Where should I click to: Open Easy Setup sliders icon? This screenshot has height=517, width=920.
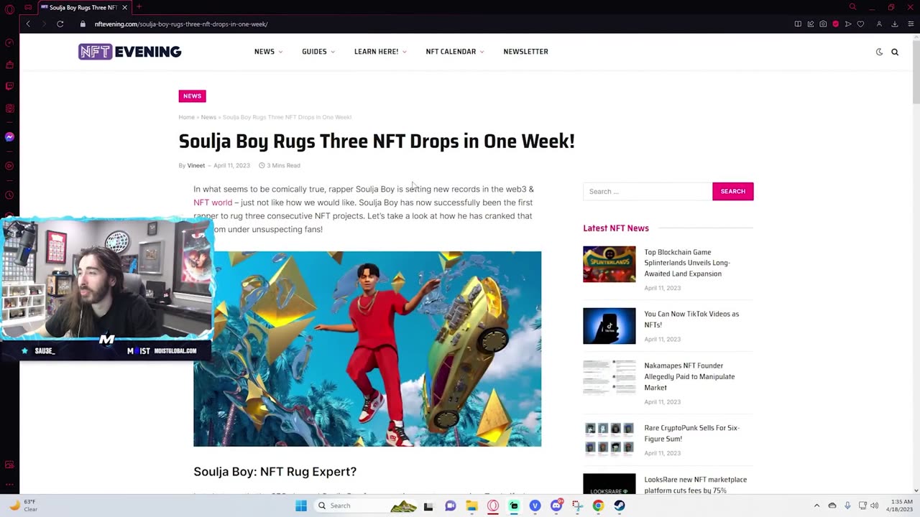[910, 24]
